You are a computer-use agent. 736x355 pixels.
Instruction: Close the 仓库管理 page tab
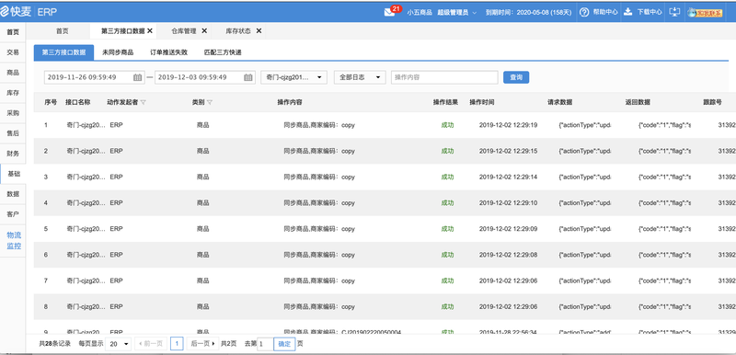pos(204,31)
